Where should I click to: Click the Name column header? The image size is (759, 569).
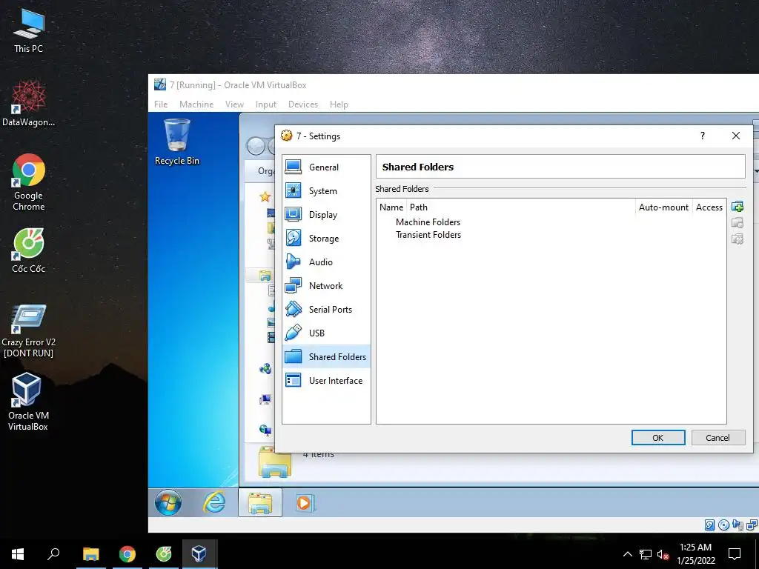pos(391,207)
